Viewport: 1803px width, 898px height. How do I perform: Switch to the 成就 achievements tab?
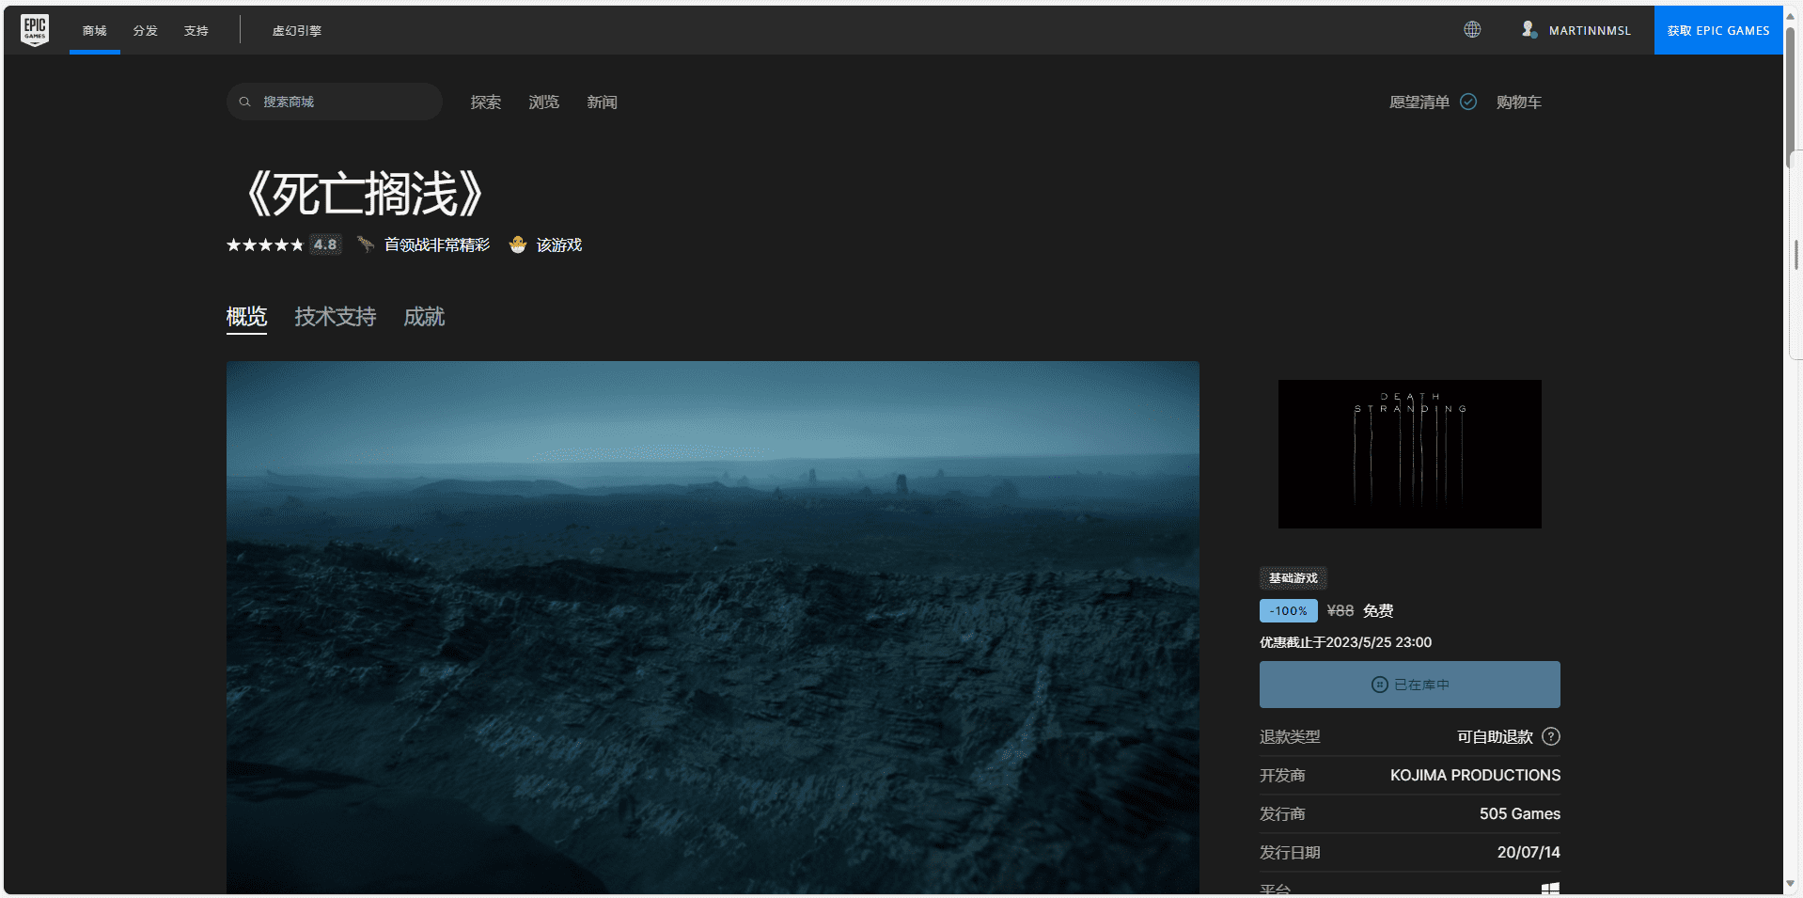(424, 317)
